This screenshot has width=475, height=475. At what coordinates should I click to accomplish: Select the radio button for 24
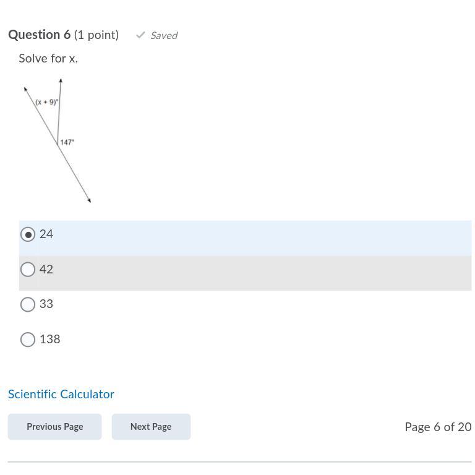click(x=28, y=234)
